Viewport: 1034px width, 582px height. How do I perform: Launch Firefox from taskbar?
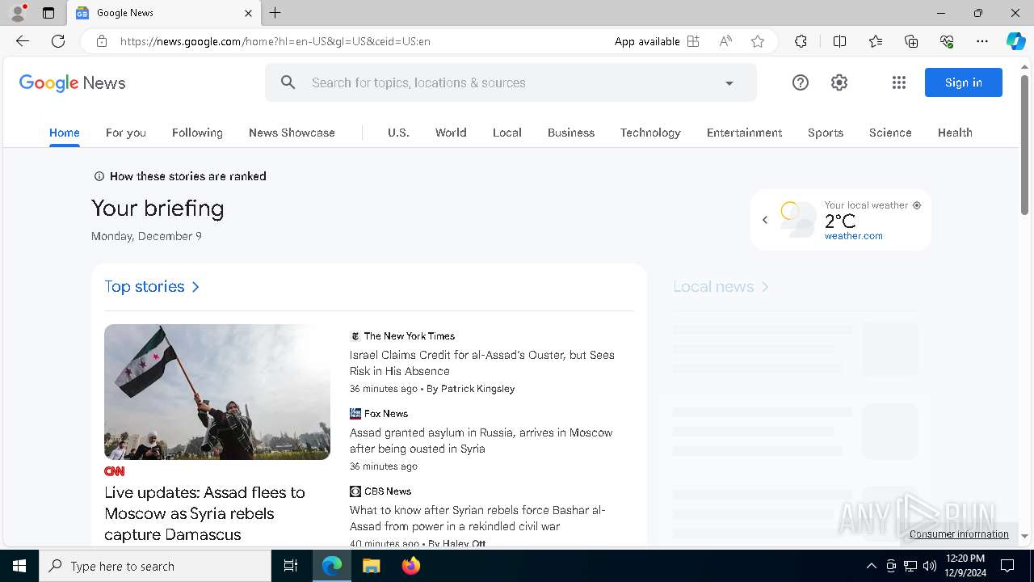pyautogui.click(x=410, y=566)
